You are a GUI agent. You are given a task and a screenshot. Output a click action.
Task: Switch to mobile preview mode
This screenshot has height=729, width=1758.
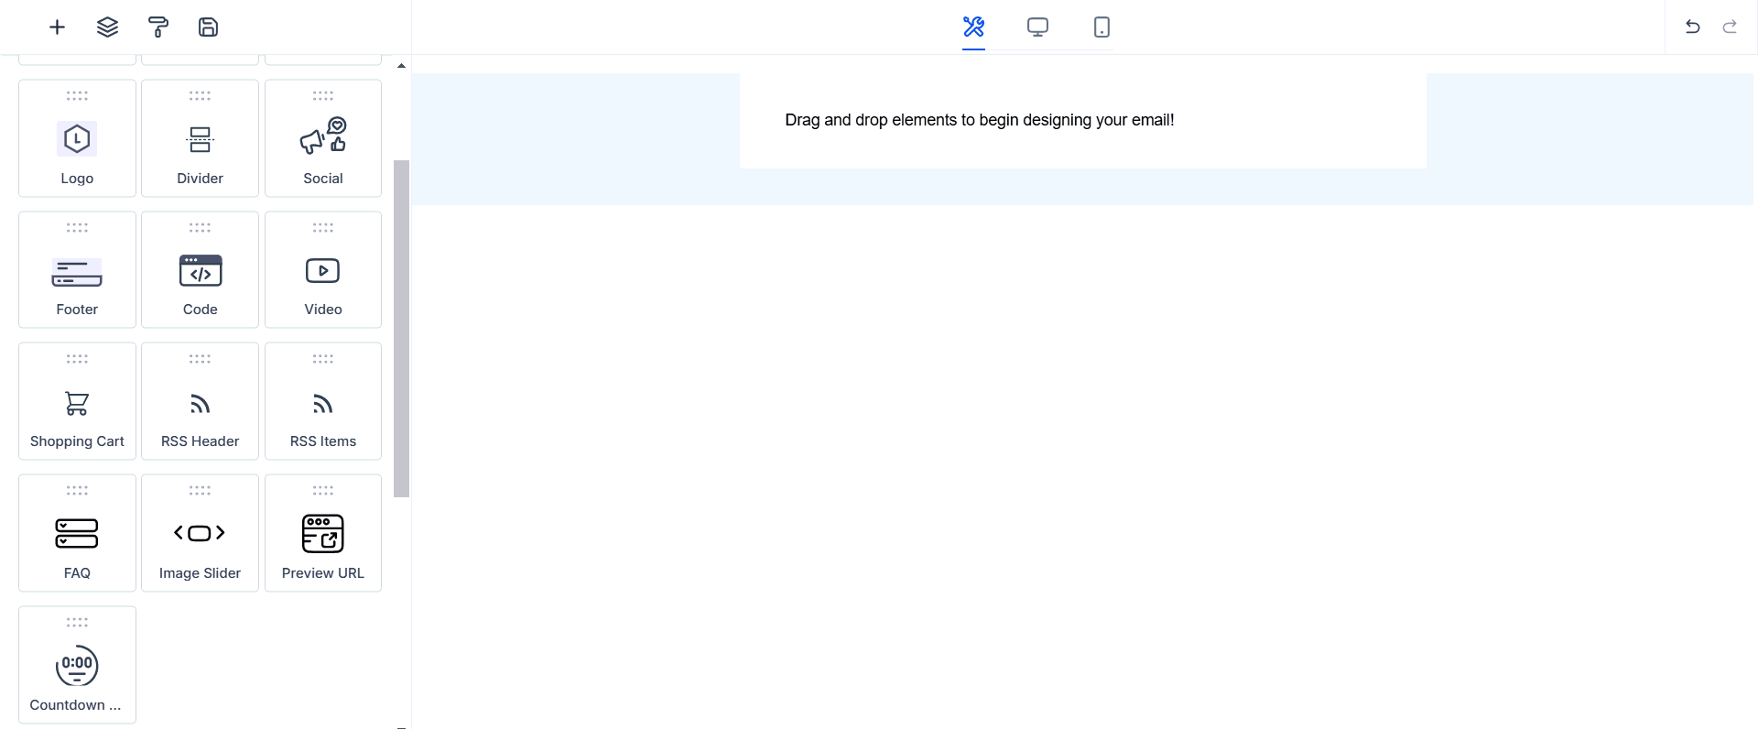pos(1101,27)
